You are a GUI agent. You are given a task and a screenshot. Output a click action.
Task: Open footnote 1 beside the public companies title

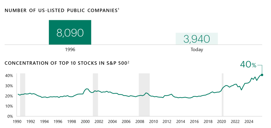pos(119,9)
